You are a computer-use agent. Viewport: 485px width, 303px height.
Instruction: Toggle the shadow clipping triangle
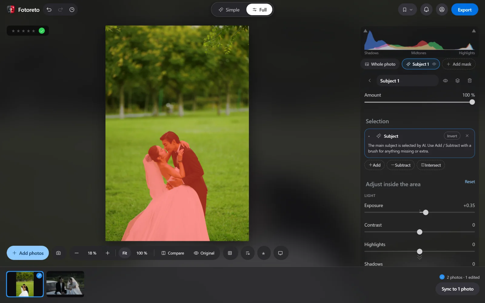click(366, 31)
